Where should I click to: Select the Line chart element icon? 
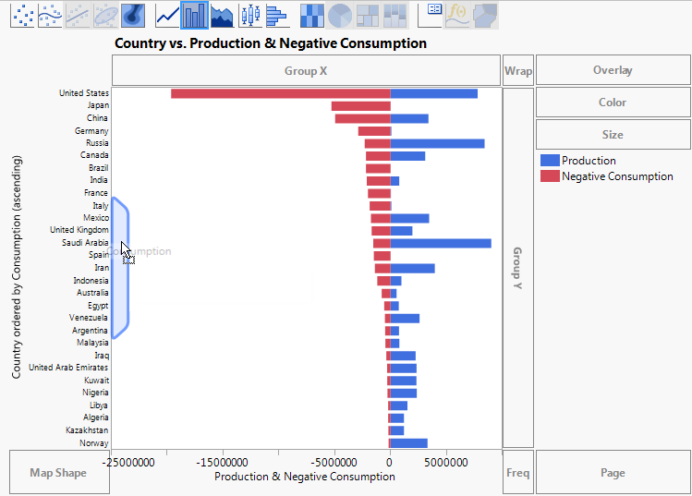click(167, 14)
